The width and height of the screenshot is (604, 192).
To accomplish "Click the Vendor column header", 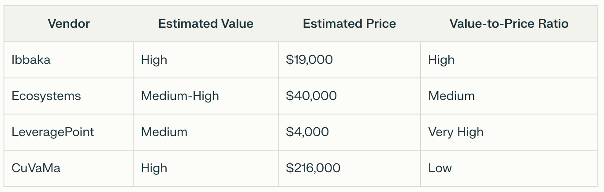I will pyautogui.click(x=69, y=24).
